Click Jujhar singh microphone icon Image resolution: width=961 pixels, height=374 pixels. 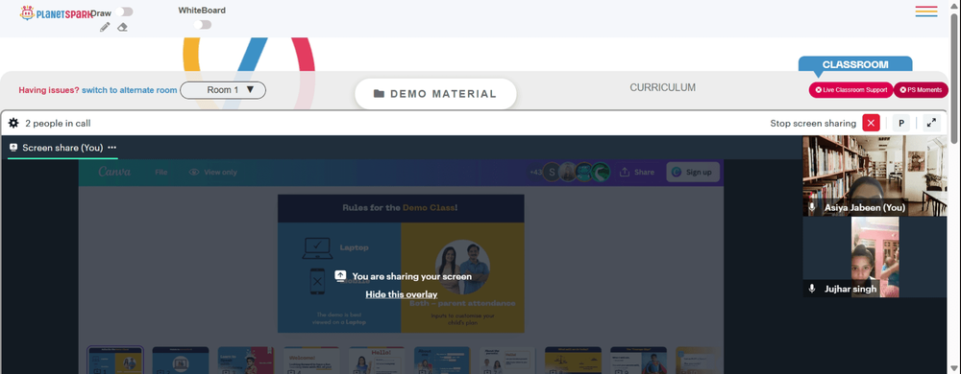812,289
